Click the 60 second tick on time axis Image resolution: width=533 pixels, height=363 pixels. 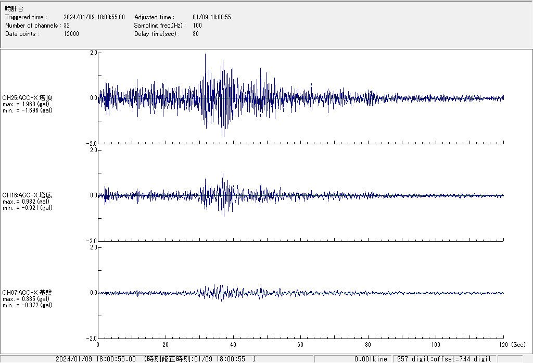pyautogui.click(x=301, y=345)
